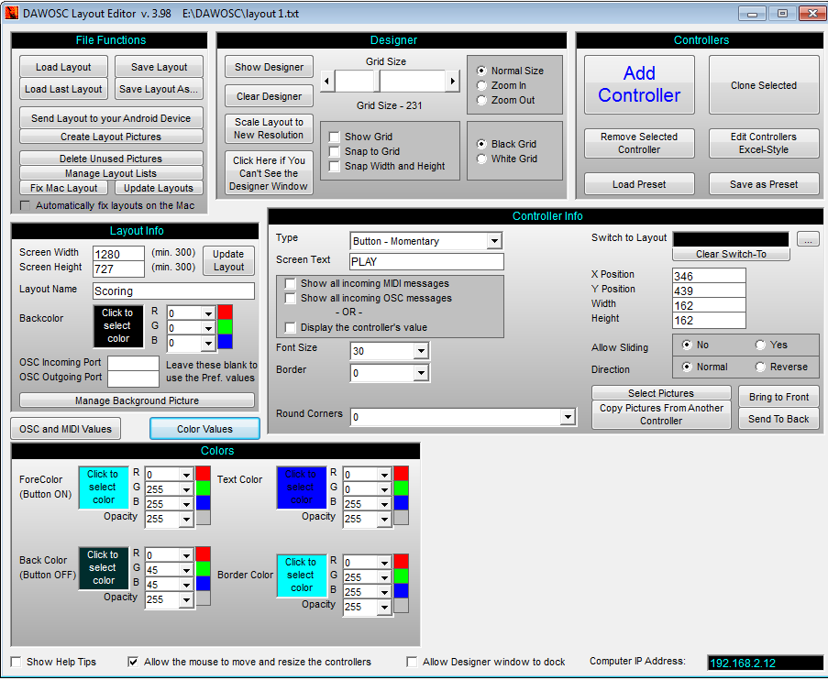The width and height of the screenshot is (828, 680).
Task: Check Show all incoming MIDI messages
Action: click(x=291, y=283)
